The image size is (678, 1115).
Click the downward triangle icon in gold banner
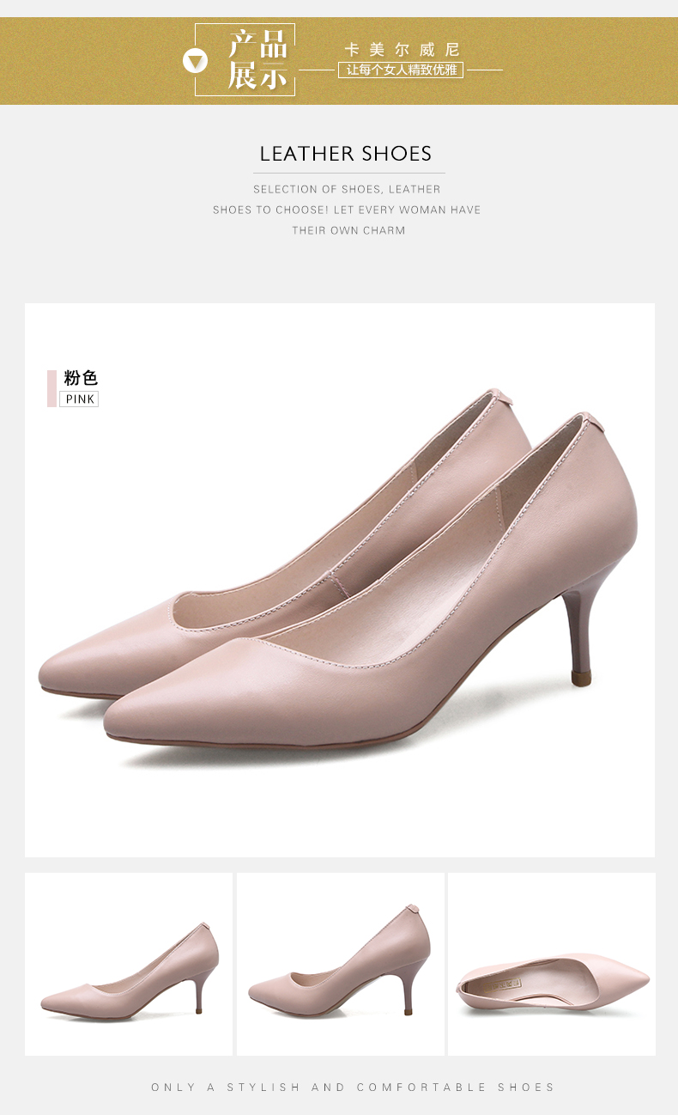pos(196,61)
